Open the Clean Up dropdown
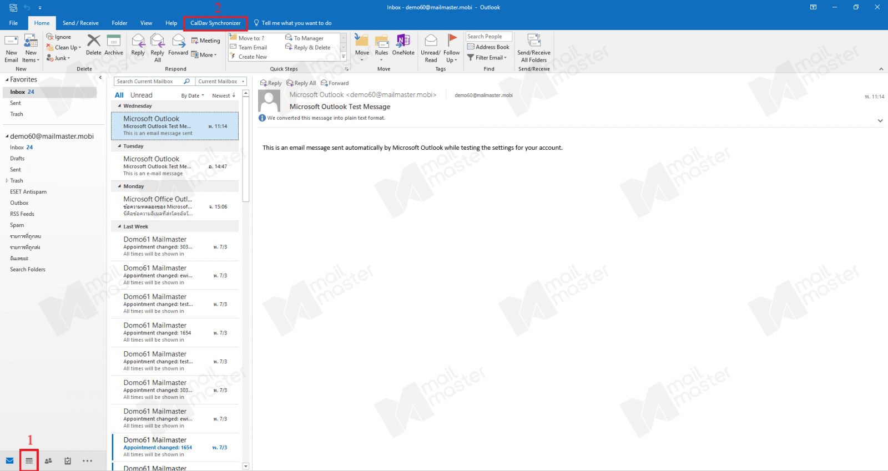 (x=64, y=47)
